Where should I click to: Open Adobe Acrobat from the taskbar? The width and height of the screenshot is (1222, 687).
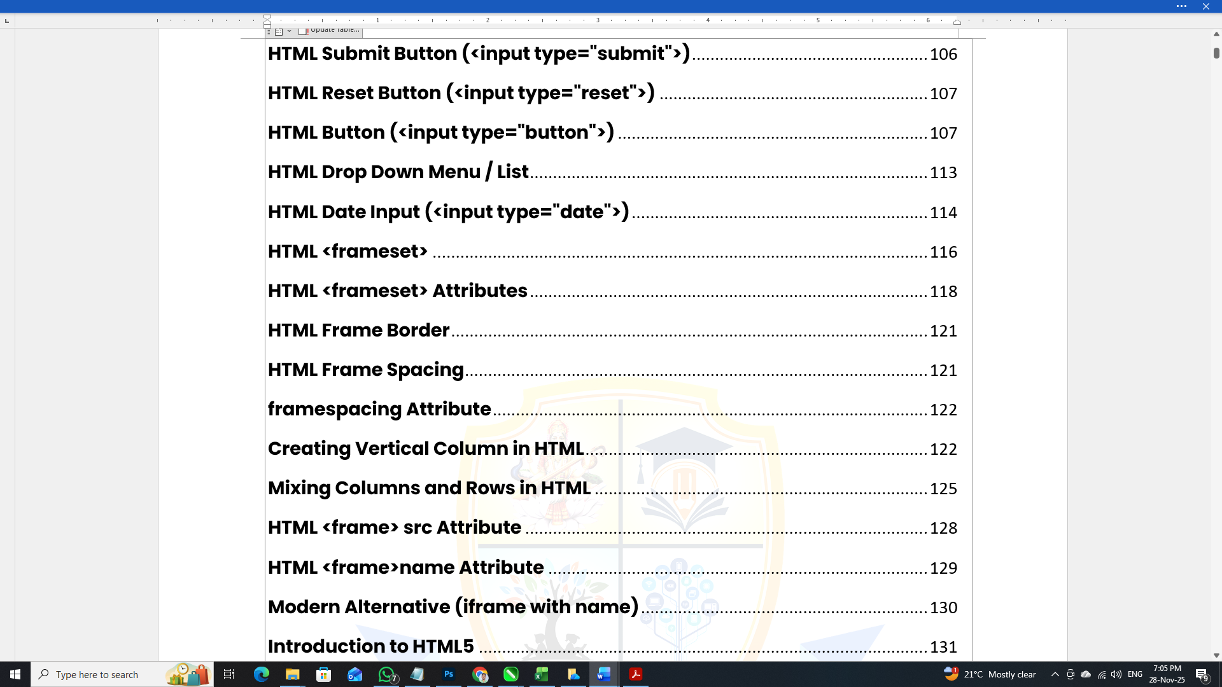(x=635, y=674)
